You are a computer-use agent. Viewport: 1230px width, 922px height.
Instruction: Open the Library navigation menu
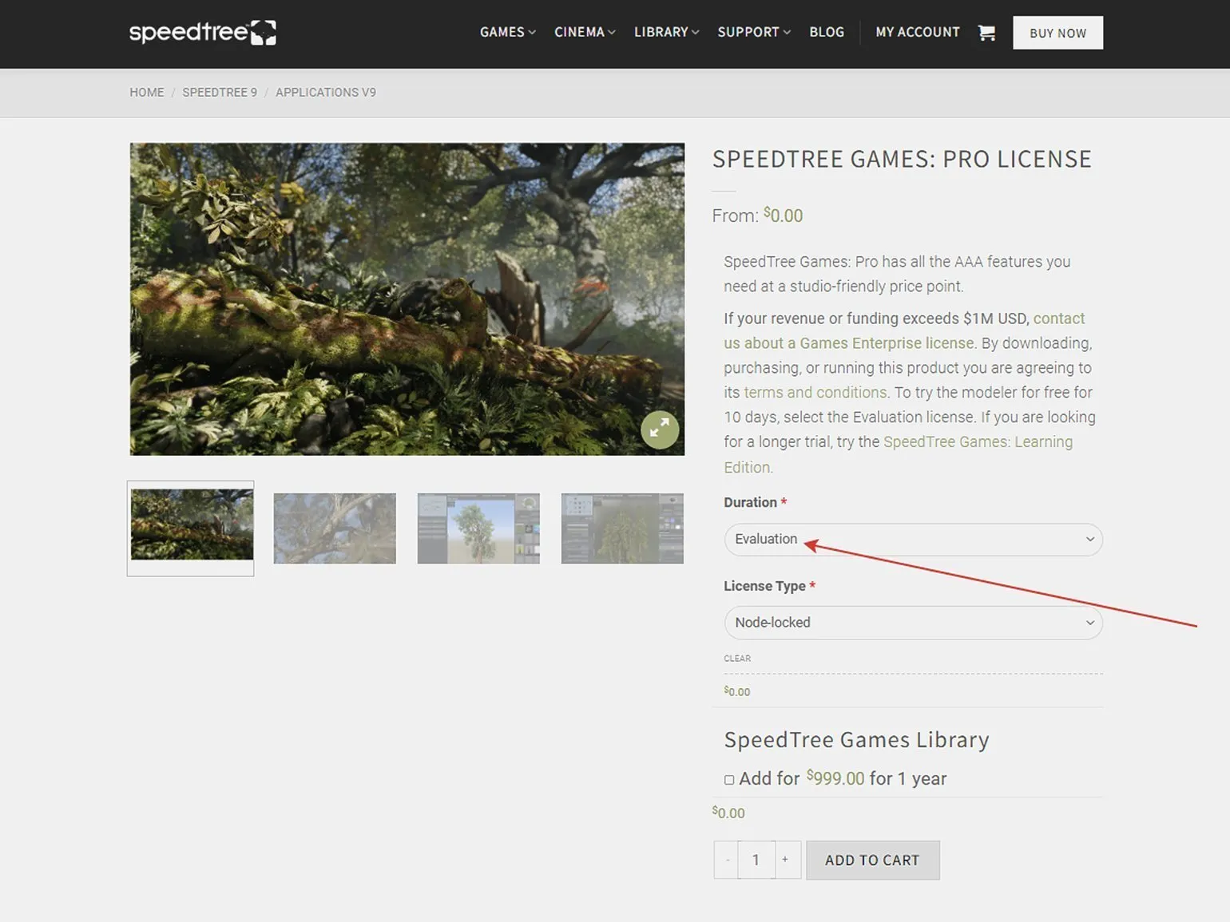[x=666, y=33]
